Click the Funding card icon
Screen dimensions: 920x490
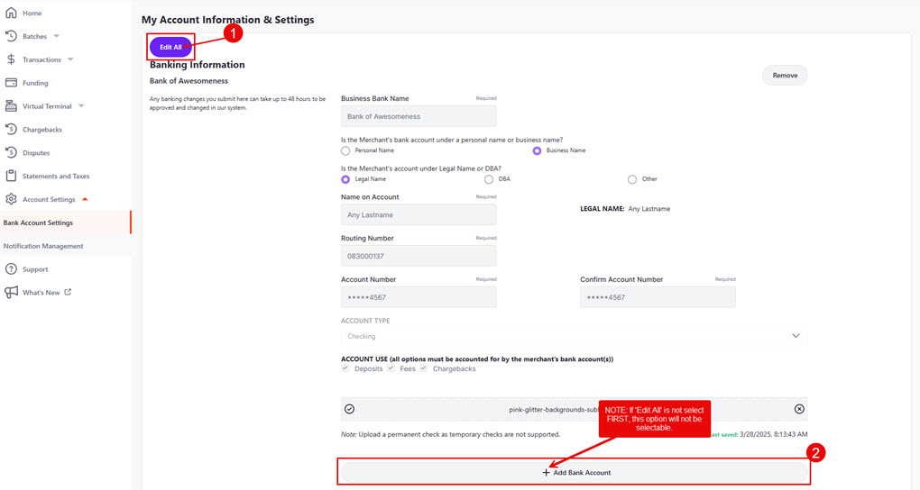click(x=12, y=83)
